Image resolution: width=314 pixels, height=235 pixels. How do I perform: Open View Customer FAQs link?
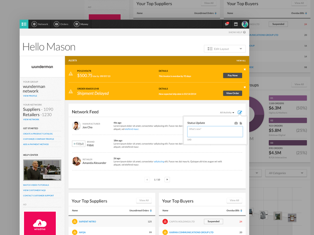tap(34, 190)
